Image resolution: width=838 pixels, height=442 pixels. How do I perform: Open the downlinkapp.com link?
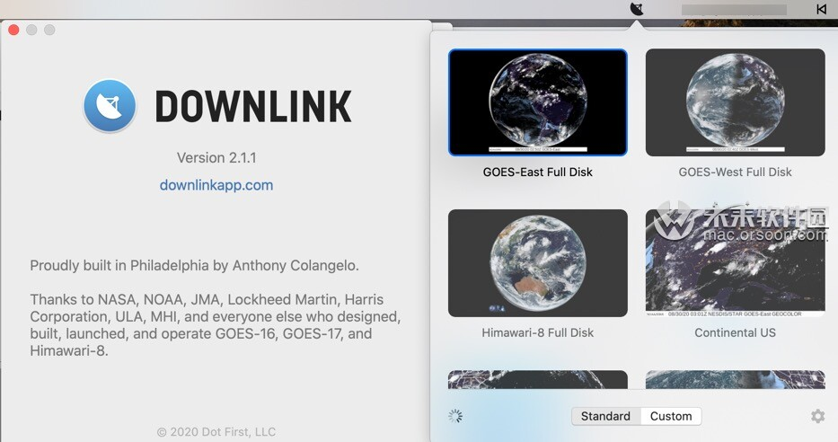[x=216, y=185]
